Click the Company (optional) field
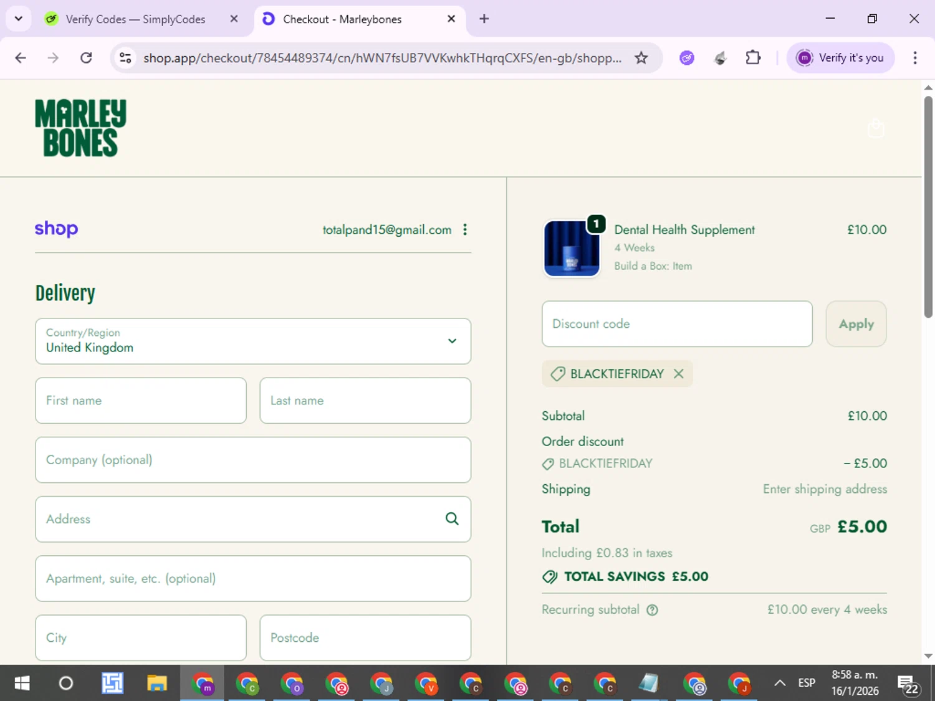This screenshot has width=935, height=701. point(253,460)
